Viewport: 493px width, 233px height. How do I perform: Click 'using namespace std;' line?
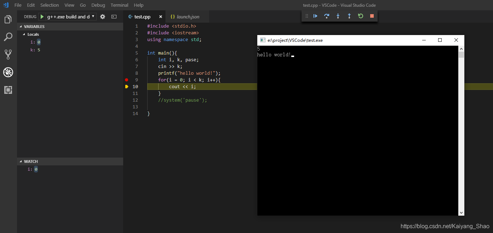tap(174, 39)
